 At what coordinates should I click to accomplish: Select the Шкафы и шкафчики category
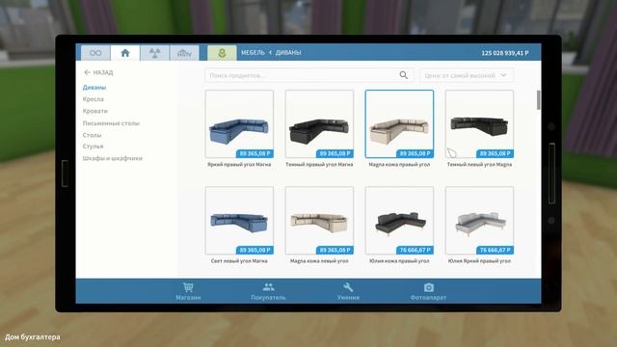113,158
